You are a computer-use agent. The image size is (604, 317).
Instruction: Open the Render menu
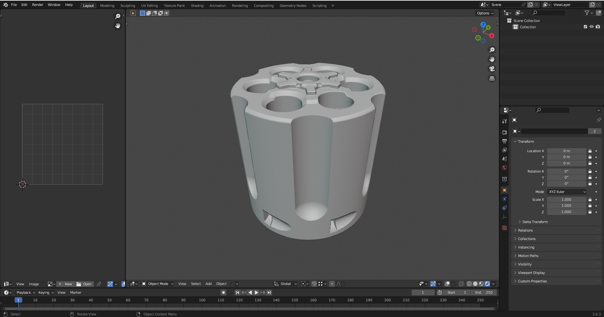[x=37, y=5]
